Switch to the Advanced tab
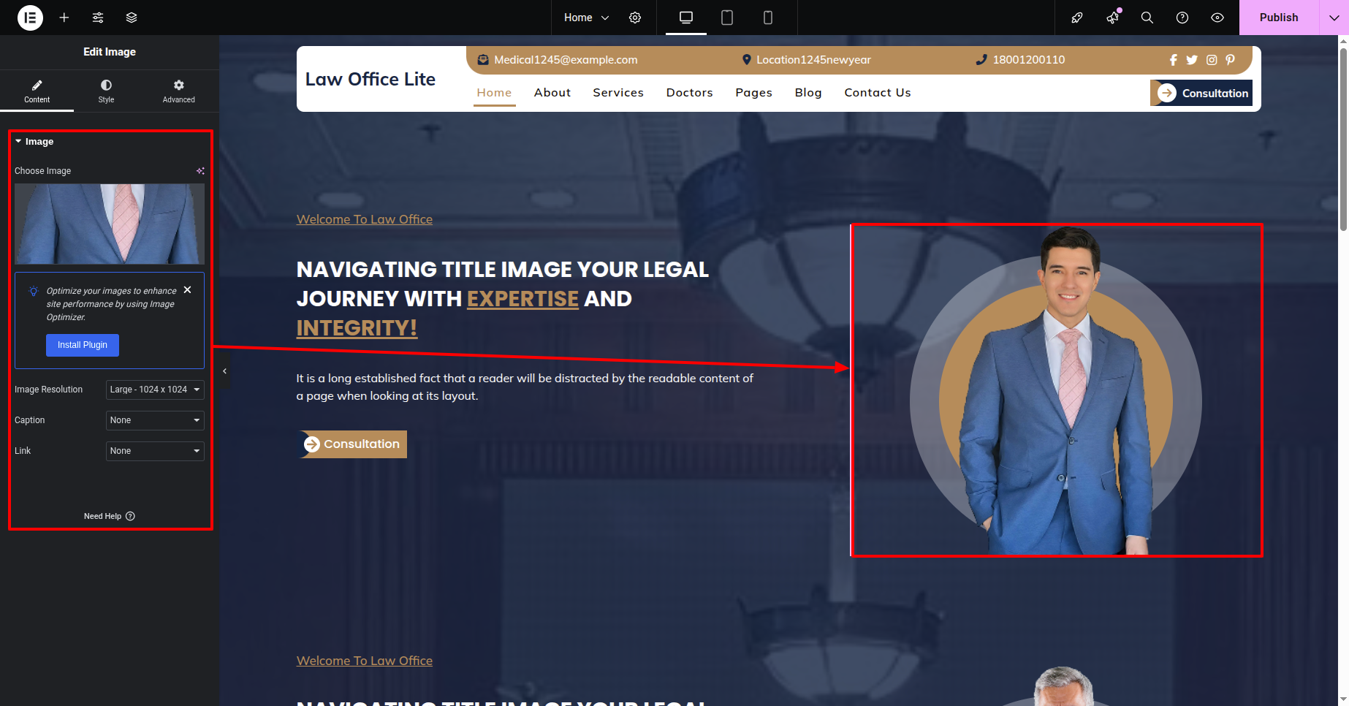 pyautogui.click(x=179, y=91)
